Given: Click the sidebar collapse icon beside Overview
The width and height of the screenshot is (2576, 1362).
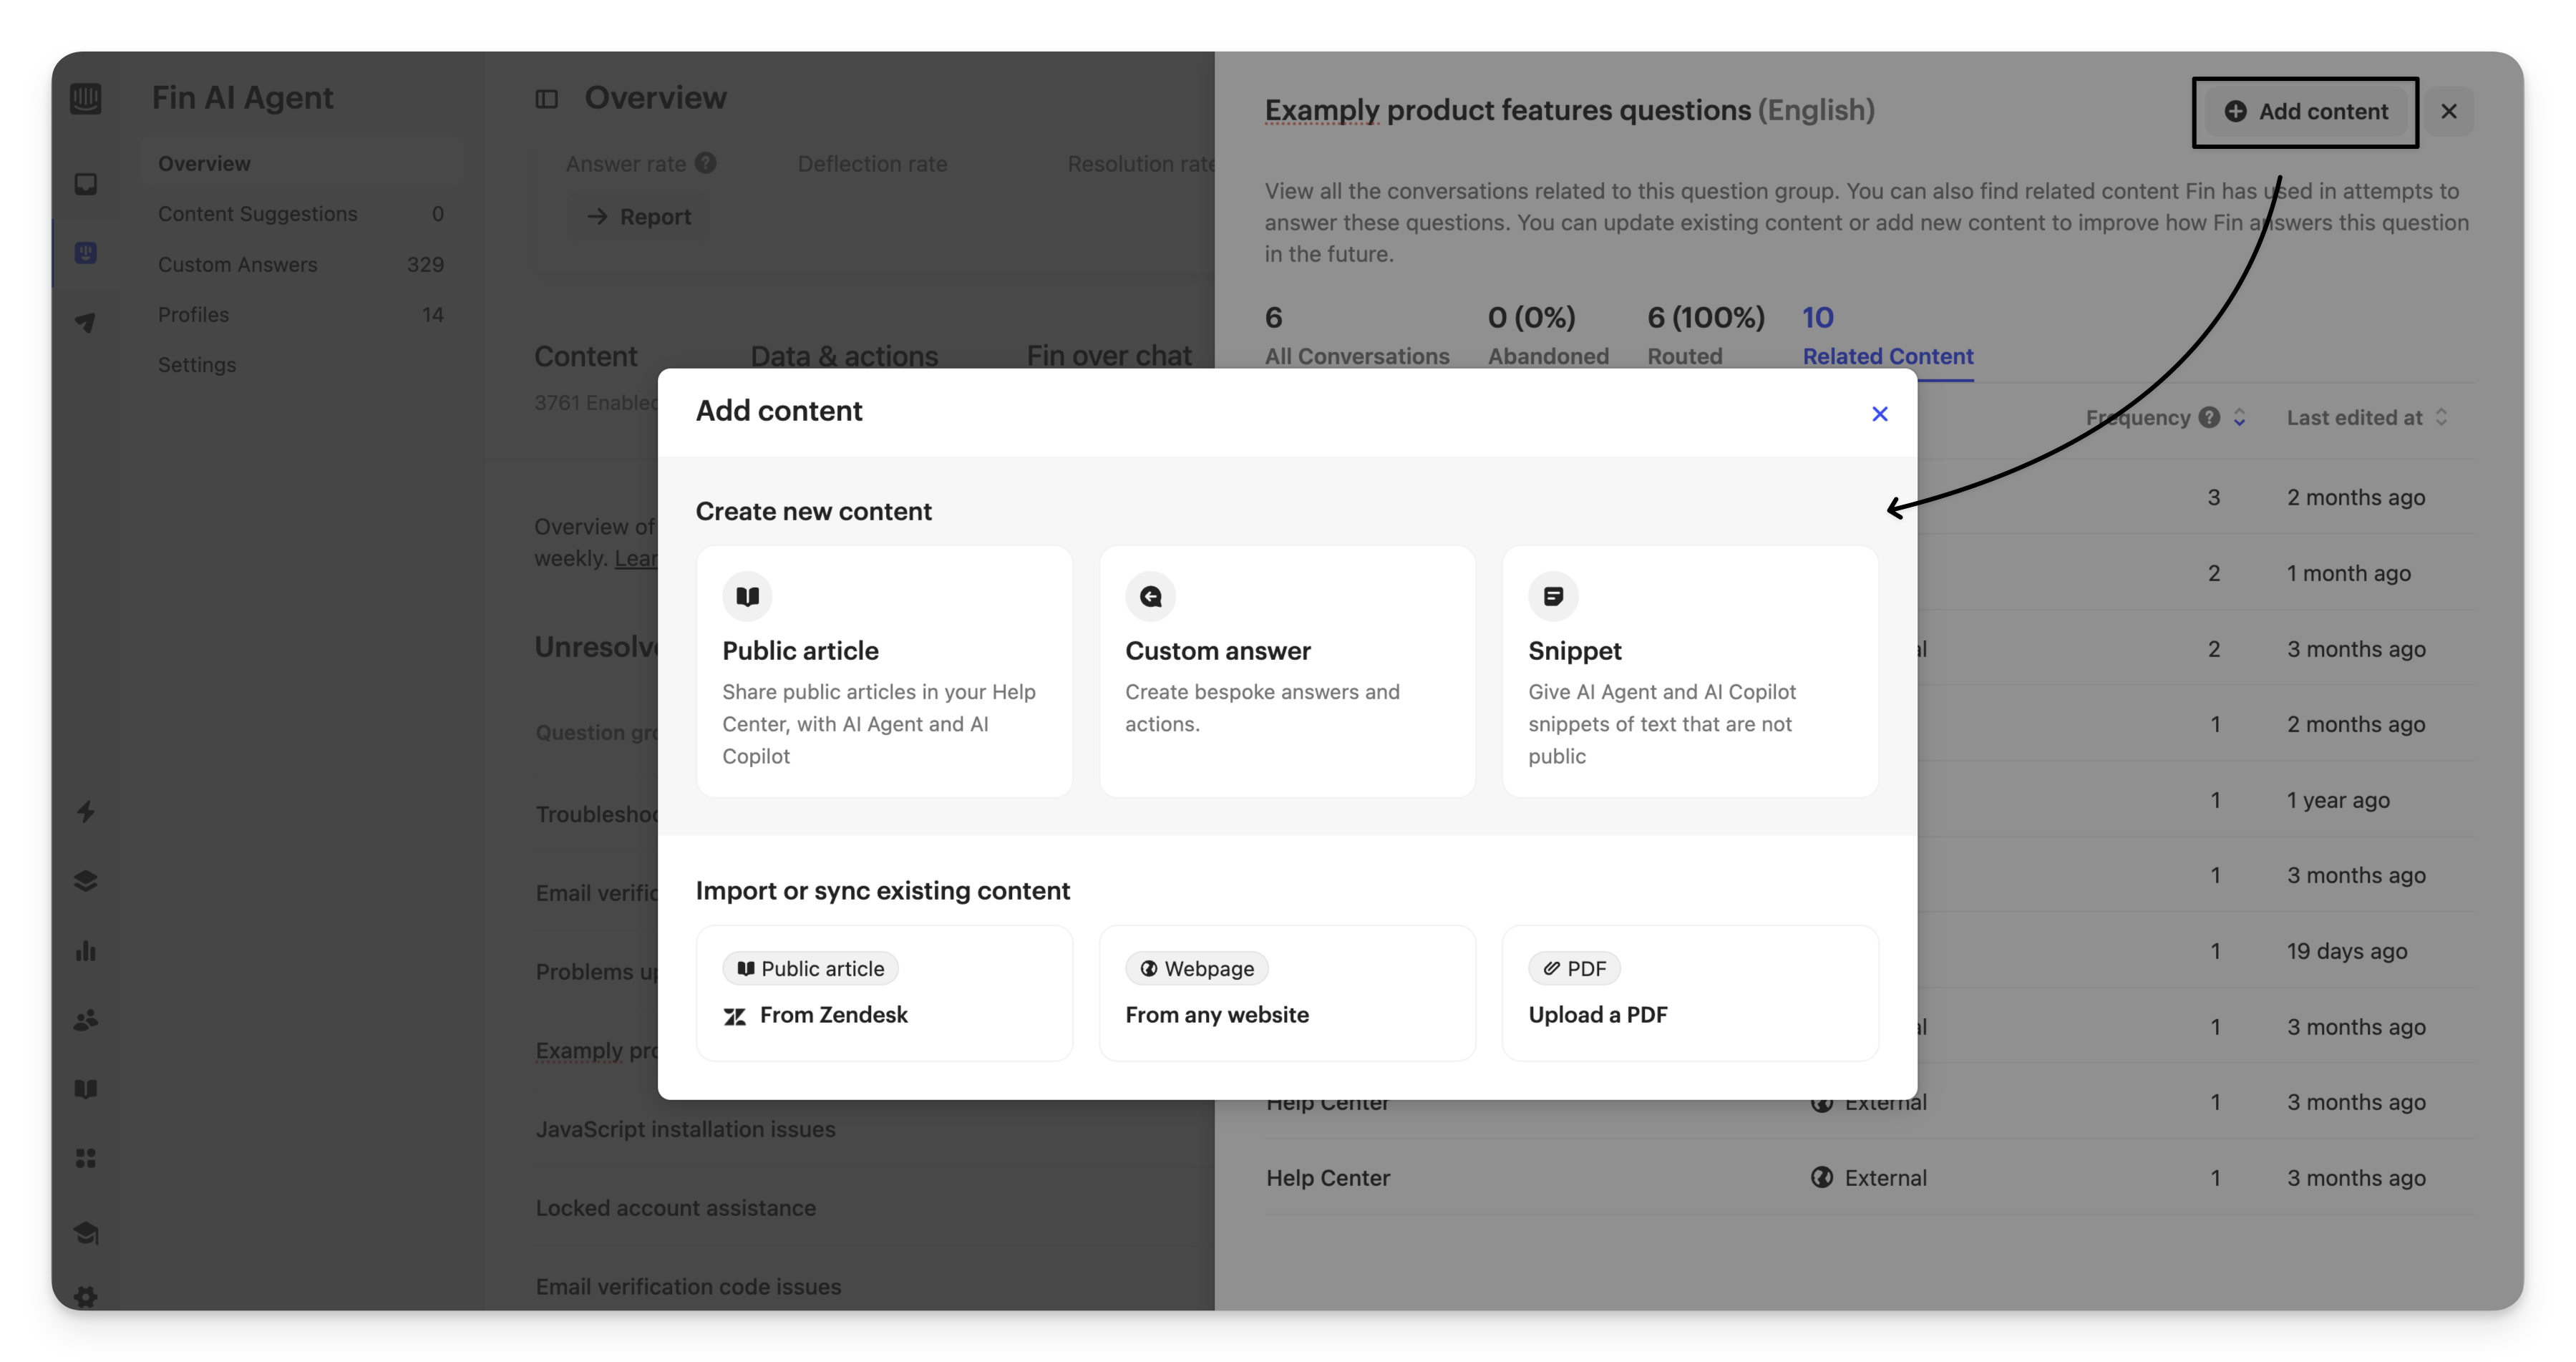Looking at the screenshot, I should pyautogui.click(x=546, y=98).
